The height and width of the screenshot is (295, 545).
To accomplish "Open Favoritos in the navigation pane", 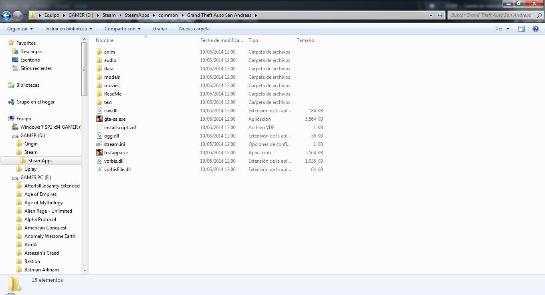I will tap(26, 43).
